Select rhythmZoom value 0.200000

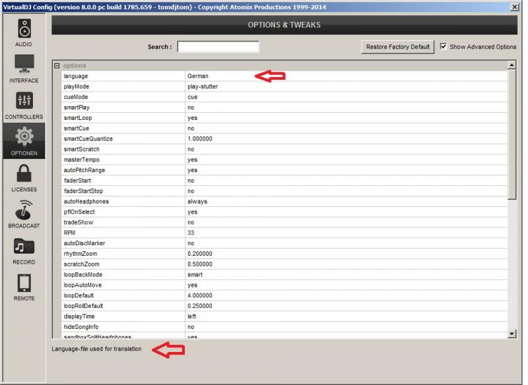200,254
